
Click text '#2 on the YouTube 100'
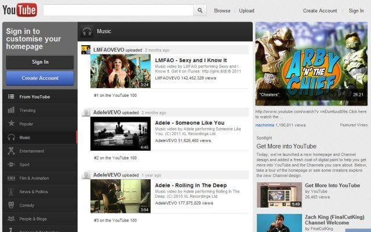(x=115, y=158)
